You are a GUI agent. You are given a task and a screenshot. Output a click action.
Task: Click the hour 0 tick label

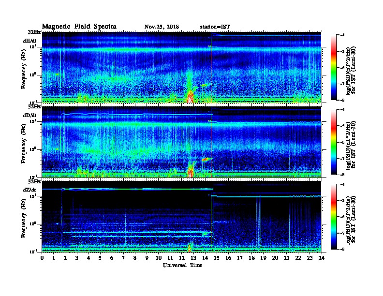42,258
